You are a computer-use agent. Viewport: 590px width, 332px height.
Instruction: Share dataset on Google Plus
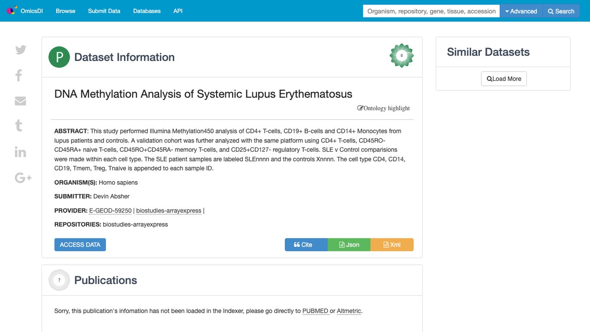[x=23, y=178]
